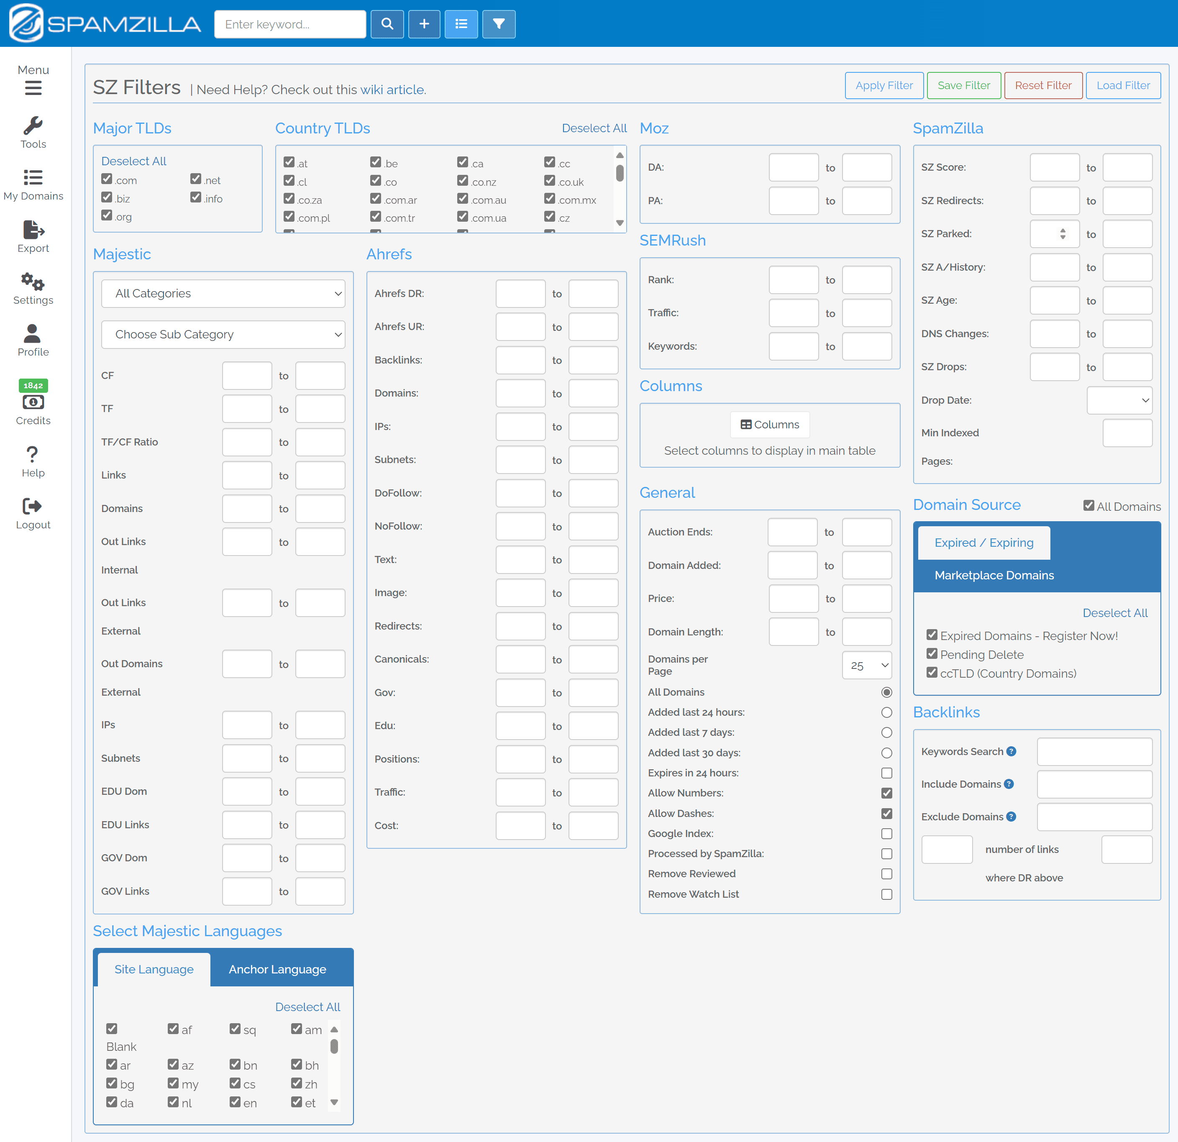Open Help question mark icon
The image size is (1178, 1142).
coord(33,454)
